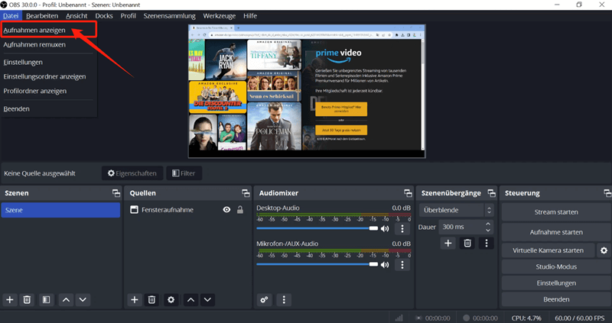
Task: Open the Hilfe menu
Action: [250, 15]
